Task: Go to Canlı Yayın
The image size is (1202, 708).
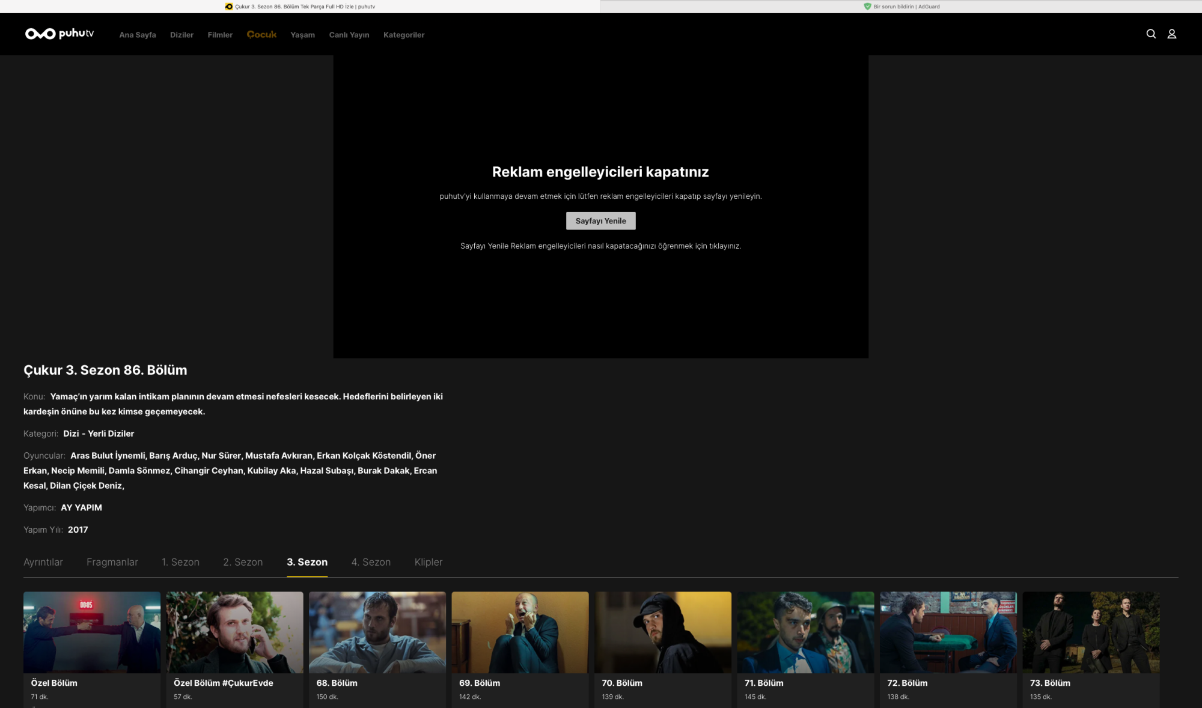Action: coord(349,35)
